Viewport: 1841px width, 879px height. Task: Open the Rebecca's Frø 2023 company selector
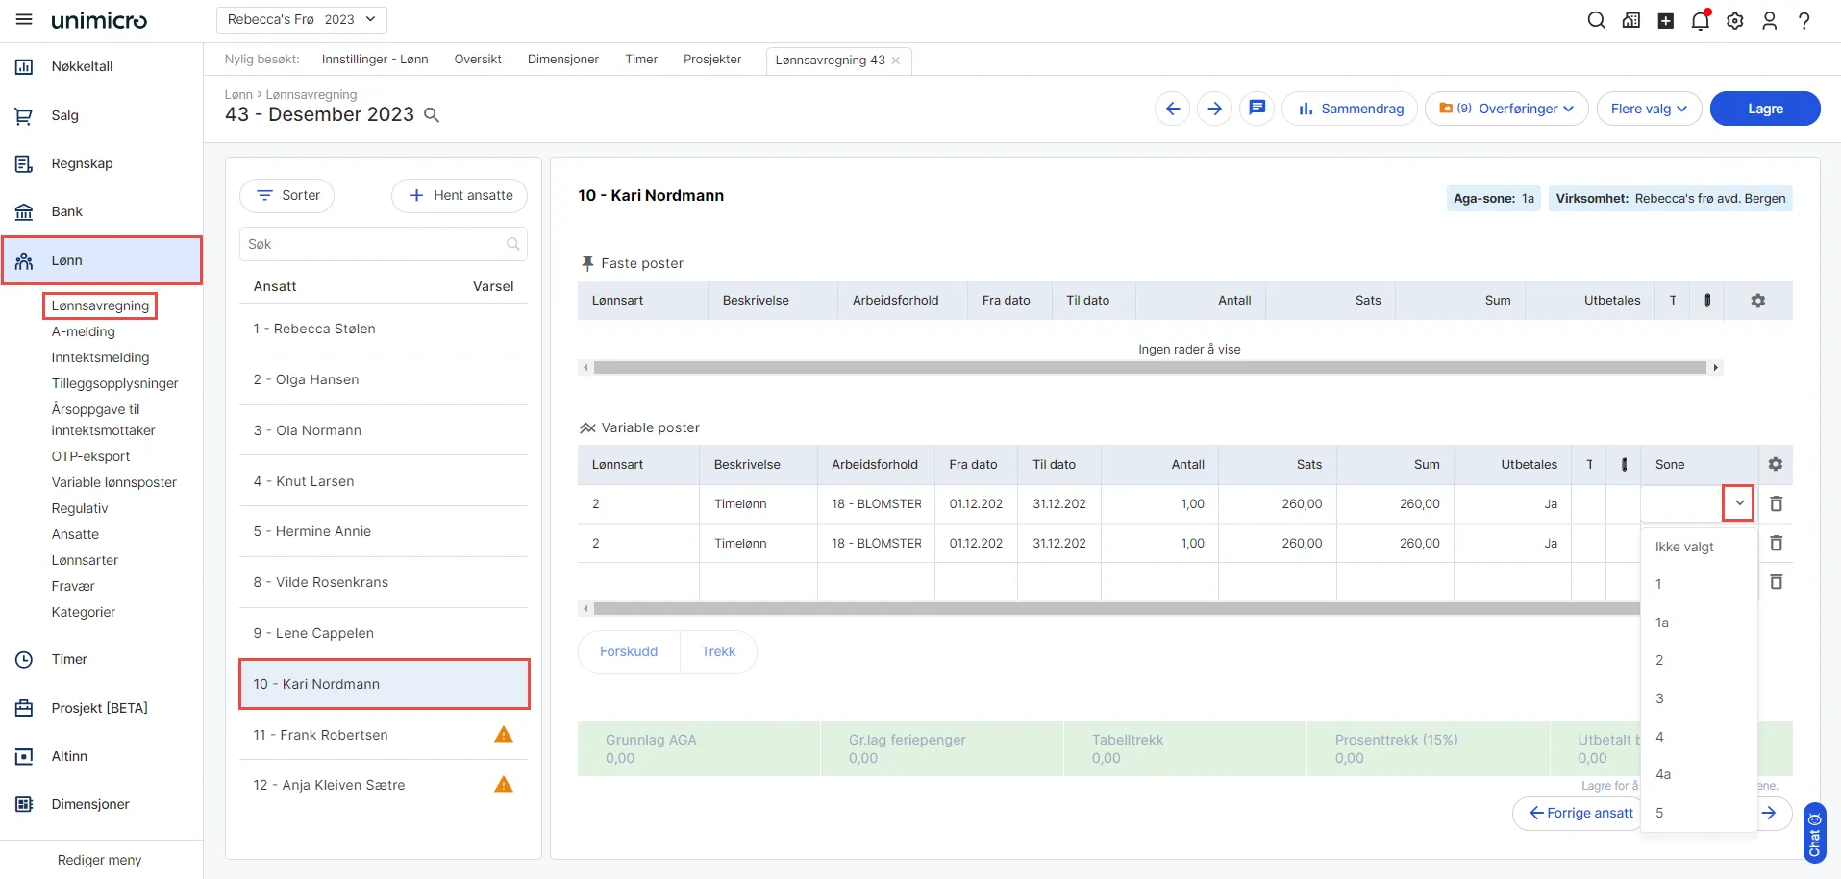click(x=302, y=19)
